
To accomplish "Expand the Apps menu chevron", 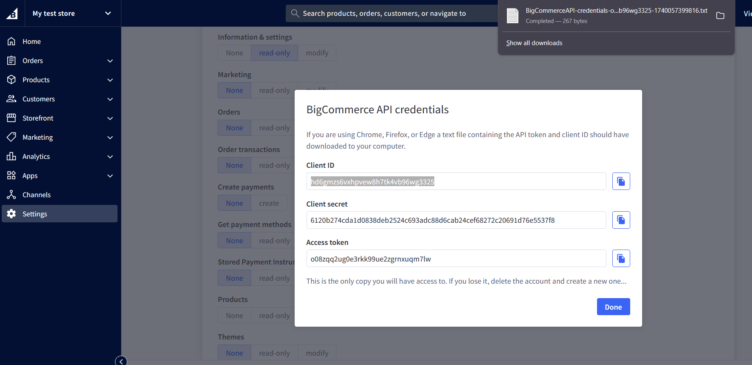I will click(x=110, y=176).
